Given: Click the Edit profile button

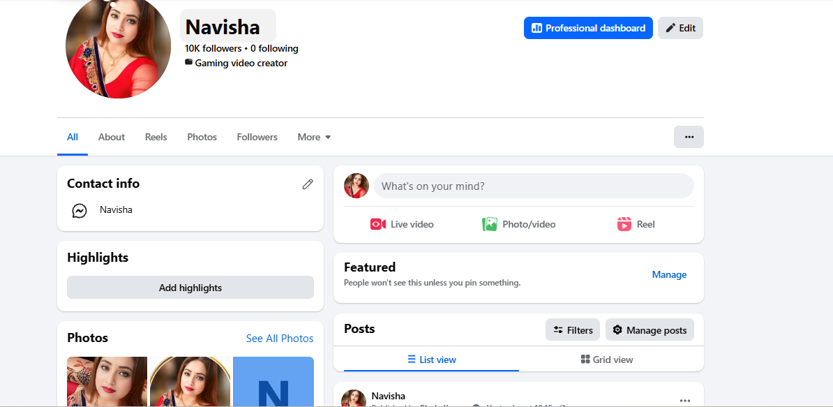Looking at the screenshot, I should [x=680, y=28].
